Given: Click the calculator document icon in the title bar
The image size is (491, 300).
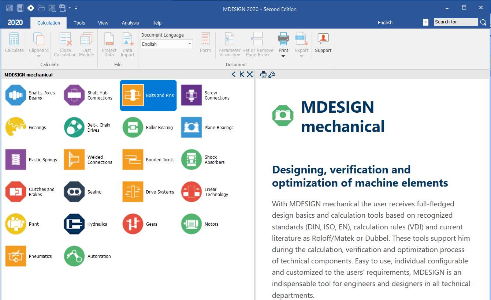Looking at the screenshot, I should (x=20, y=8).
